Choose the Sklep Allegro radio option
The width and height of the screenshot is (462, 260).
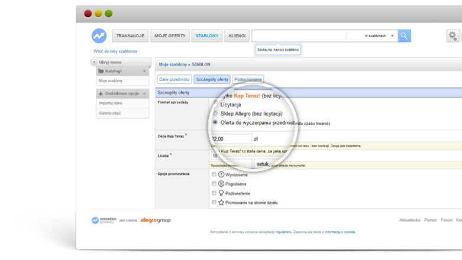click(215, 113)
